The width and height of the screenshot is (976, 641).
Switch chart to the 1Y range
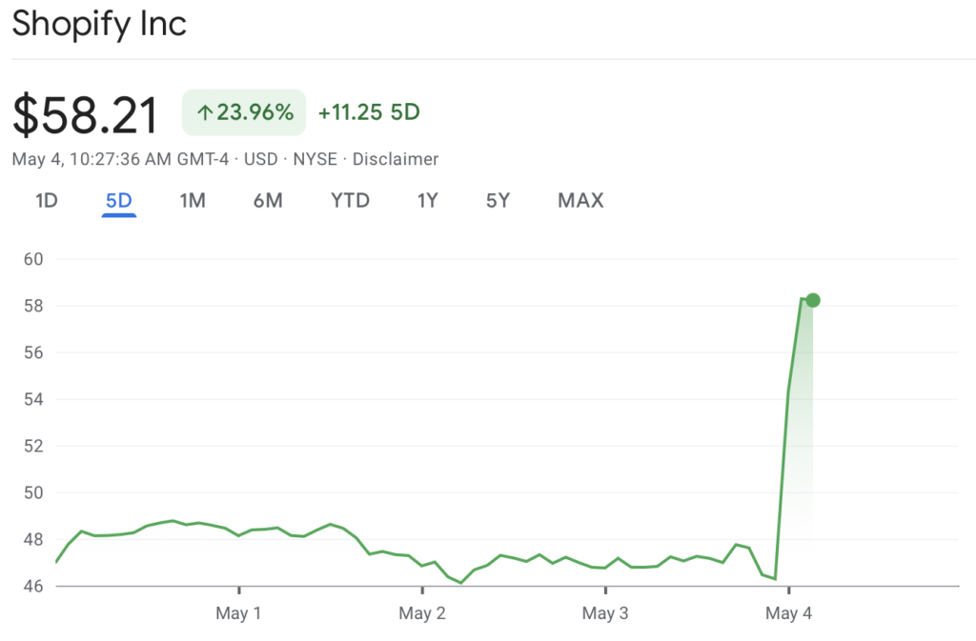coord(428,200)
